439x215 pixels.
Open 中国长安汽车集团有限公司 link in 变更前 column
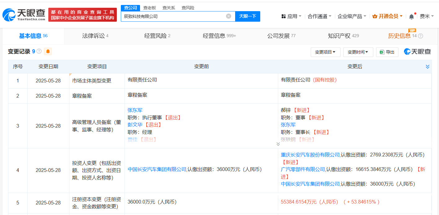[157, 169]
